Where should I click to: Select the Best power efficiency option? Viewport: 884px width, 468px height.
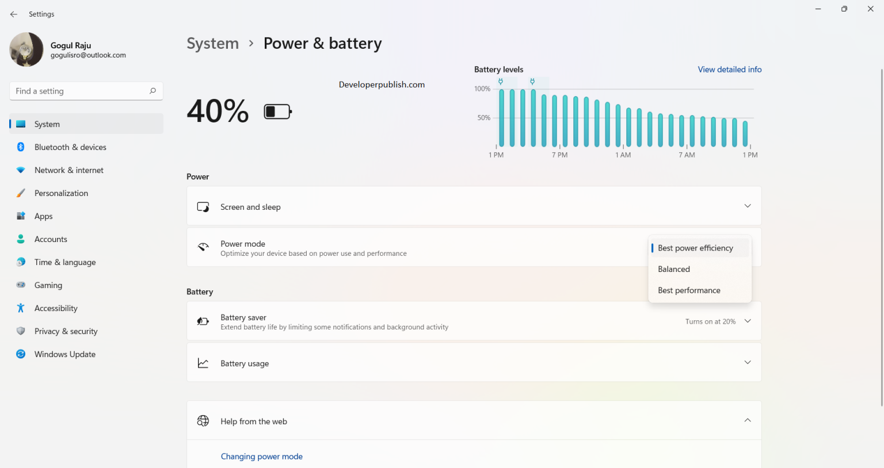(695, 248)
